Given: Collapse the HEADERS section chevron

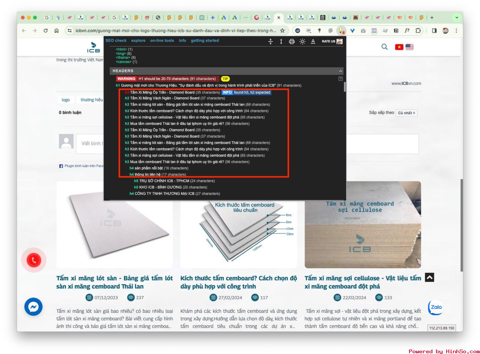Looking at the screenshot, I should point(340,71).
